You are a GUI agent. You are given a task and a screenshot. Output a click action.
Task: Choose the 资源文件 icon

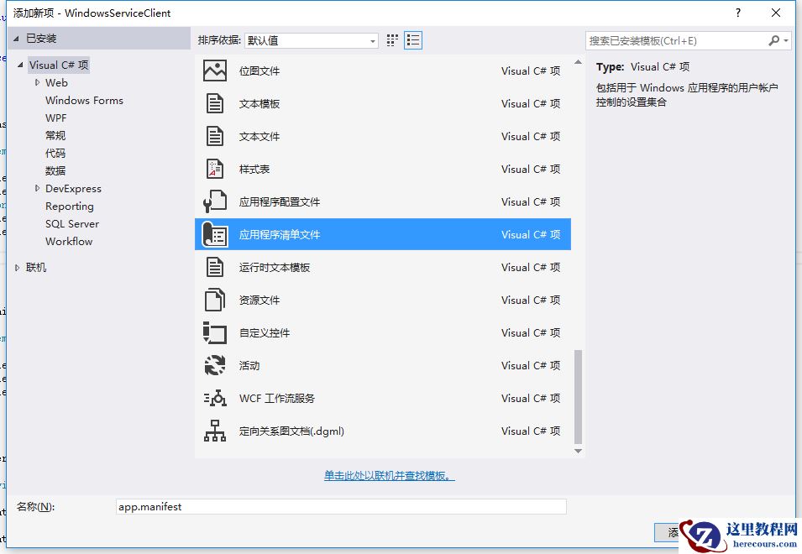click(215, 300)
